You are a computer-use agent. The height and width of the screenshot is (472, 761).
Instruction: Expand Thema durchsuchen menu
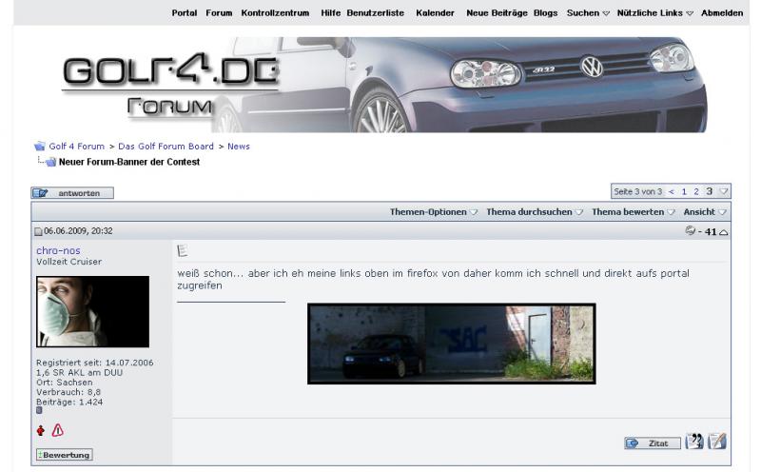[x=535, y=211]
